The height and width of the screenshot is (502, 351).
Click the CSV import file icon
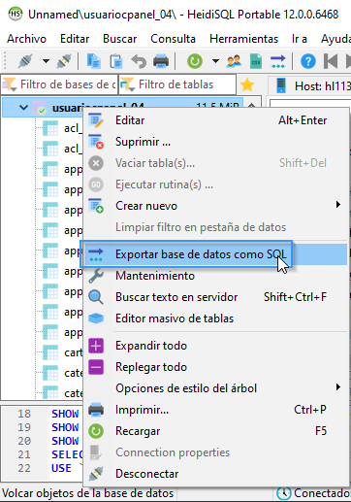256,61
